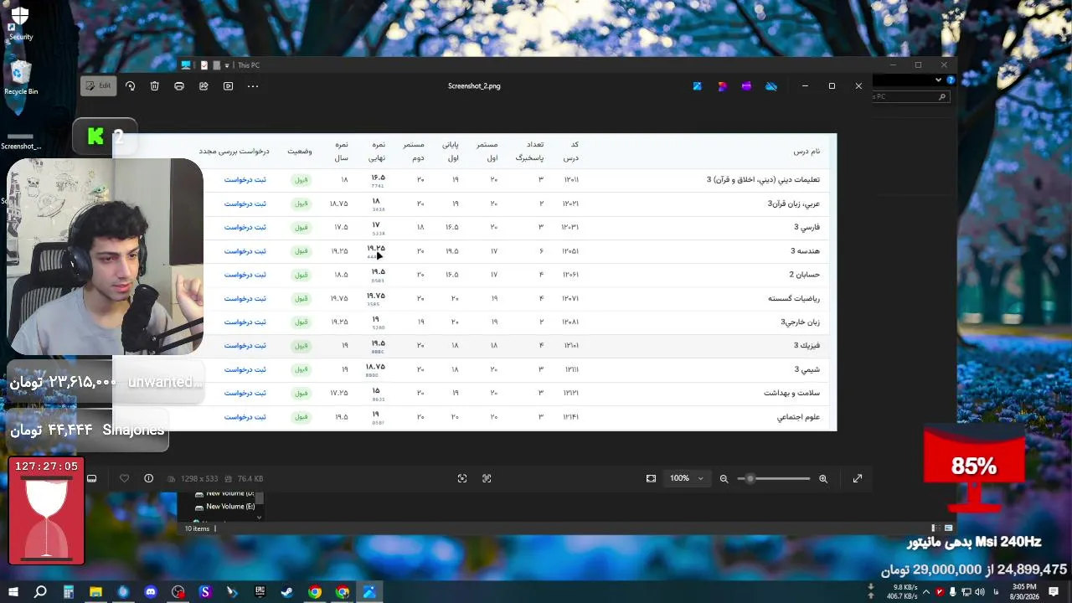
Task: Toggle the filmstrip at the bottom left
Action: [92, 478]
